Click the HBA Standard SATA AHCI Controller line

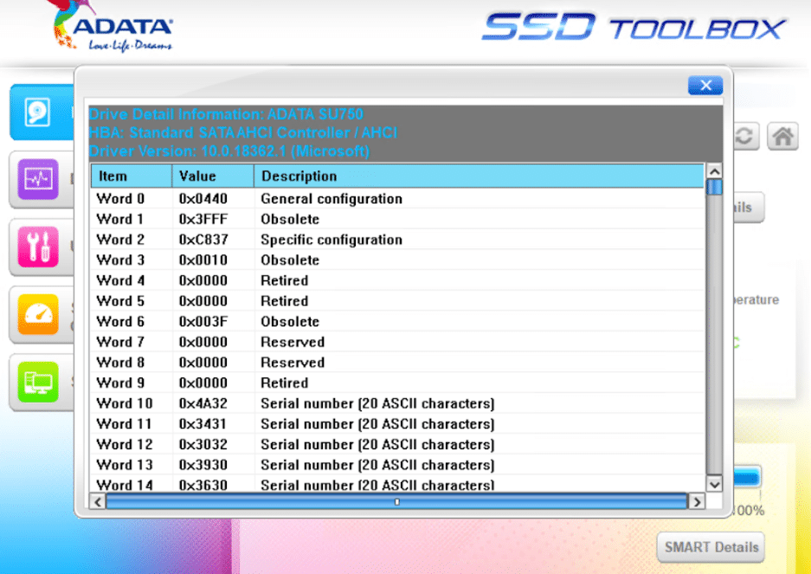tap(243, 132)
